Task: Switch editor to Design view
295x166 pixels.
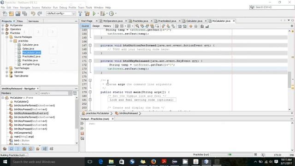Action: click(96, 26)
